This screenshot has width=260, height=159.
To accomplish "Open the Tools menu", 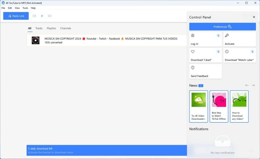I will coord(25,8).
